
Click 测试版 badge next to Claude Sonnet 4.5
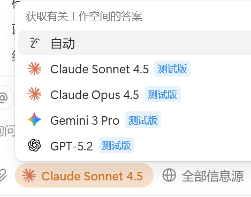(x=172, y=69)
